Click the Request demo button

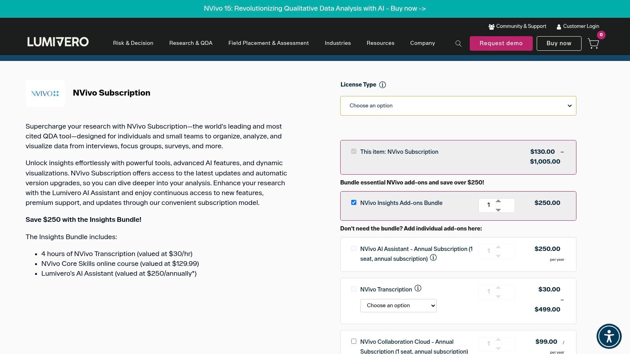501,43
